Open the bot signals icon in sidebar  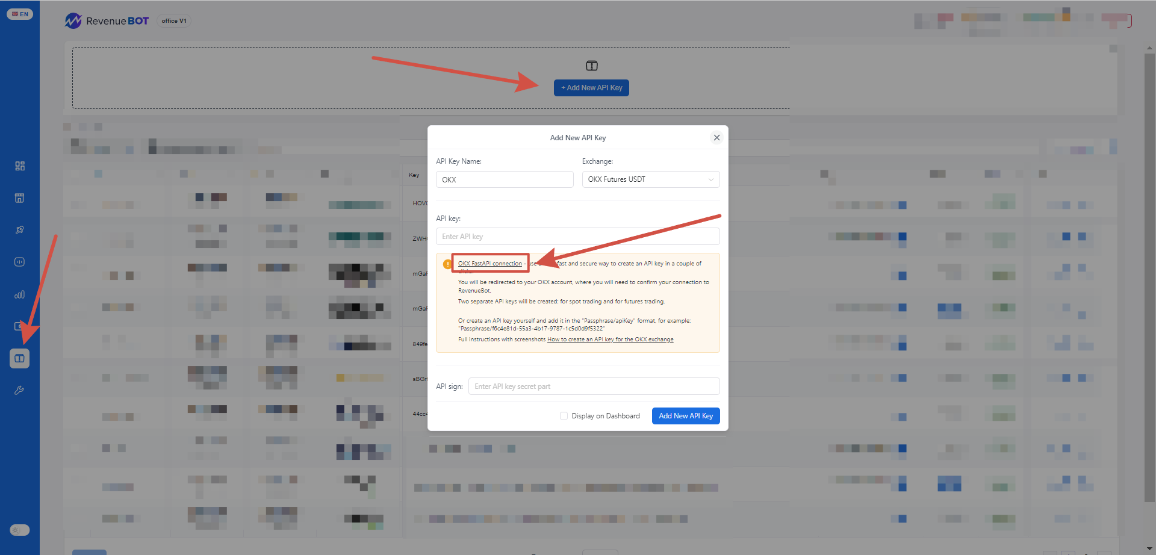(20, 262)
